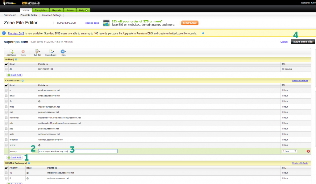316x184 pixels.
Task: Click the smtp.secureserver.net MX points-to value
Action: 58,178
